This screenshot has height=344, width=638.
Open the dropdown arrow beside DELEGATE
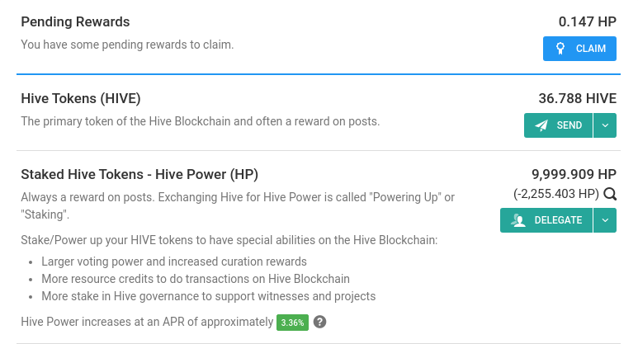(x=605, y=220)
